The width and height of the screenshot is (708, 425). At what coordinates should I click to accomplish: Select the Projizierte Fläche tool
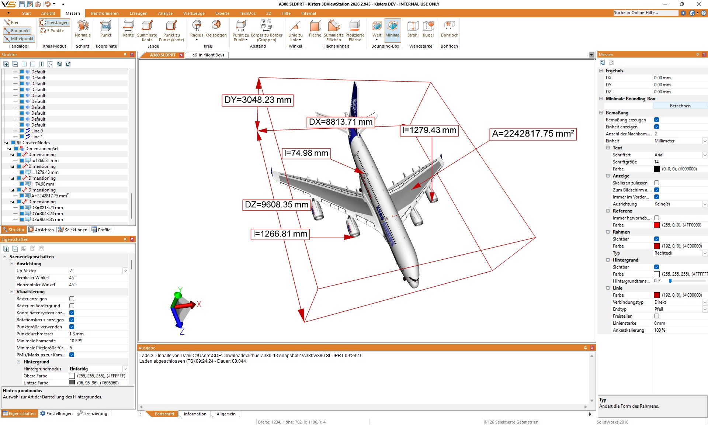pos(355,31)
